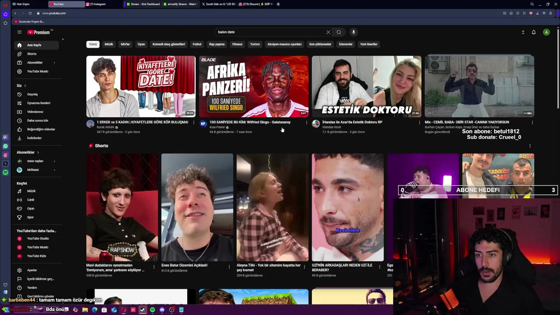Open Discord from the taskbar
560x315 pixels.
(x=162, y=310)
